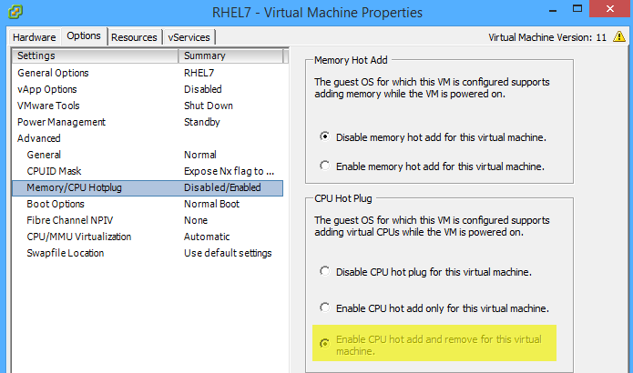633x373 pixels.
Task: Switch to the Hardware tab
Action: coord(34,37)
